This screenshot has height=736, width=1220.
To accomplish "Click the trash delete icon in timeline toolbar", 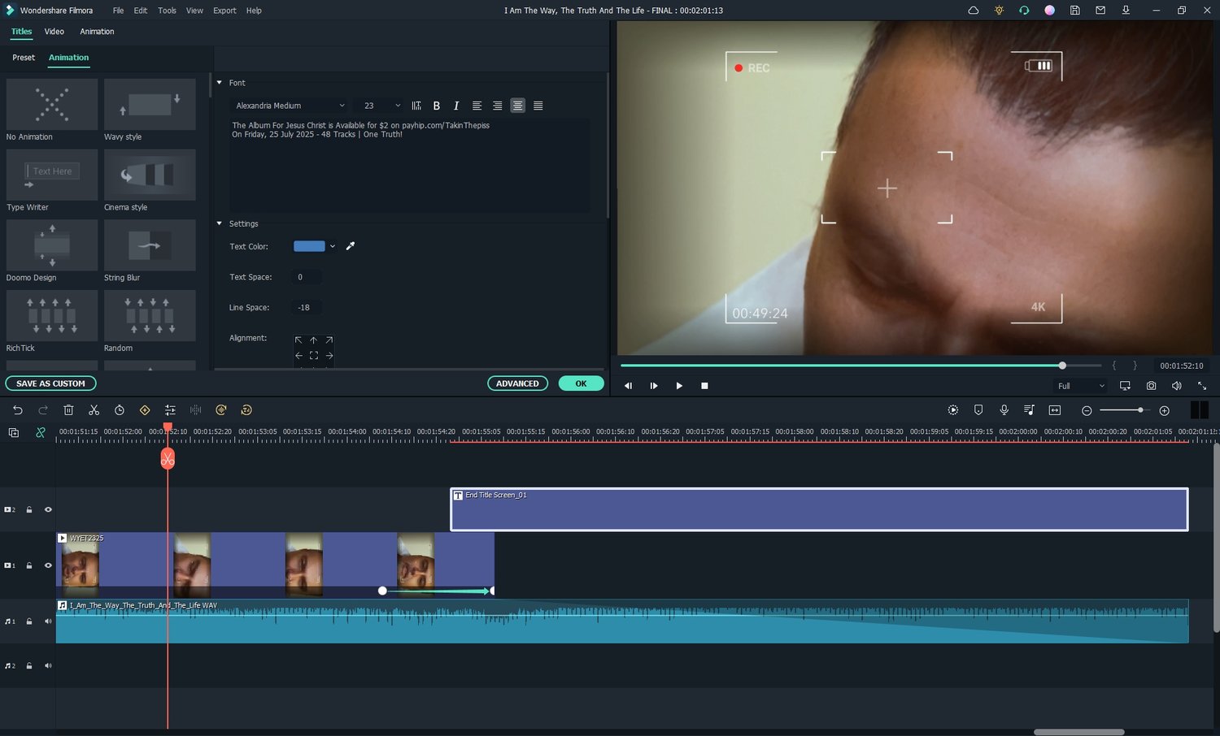I will [68, 410].
